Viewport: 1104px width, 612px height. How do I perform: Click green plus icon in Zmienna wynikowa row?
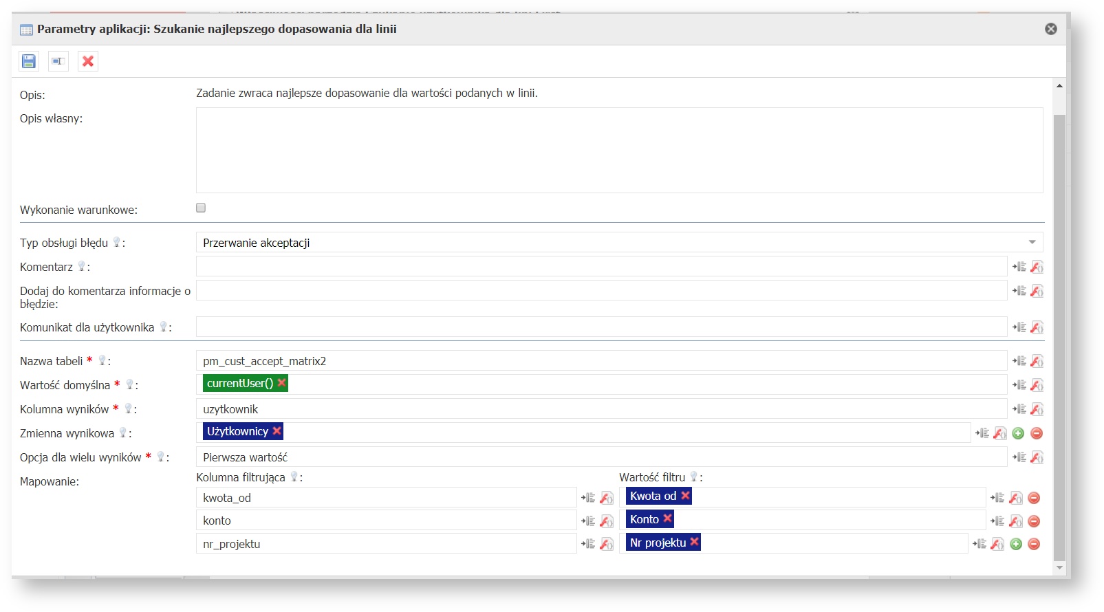[1019, 433]
